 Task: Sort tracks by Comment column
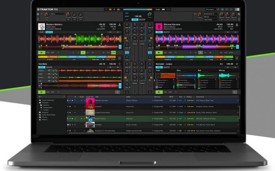200,97
